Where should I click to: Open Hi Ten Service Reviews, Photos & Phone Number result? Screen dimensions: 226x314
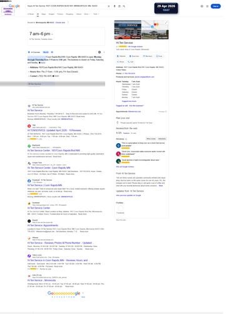[61, 243]
